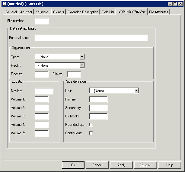Open Help for this dialog
The height and width of the screenshot is (172, 185).
tap(170, 165)
